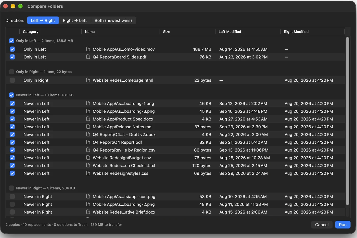Cancel the Compare Folders dialog
The width and height of the screenshot is (357, 238).
[322, 225]
